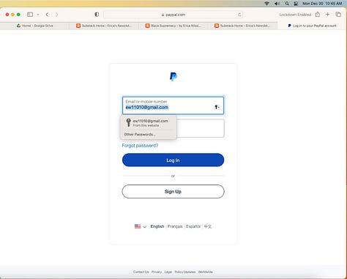
Task: Open the Contact Us footer link
Action: click(141, 272)
